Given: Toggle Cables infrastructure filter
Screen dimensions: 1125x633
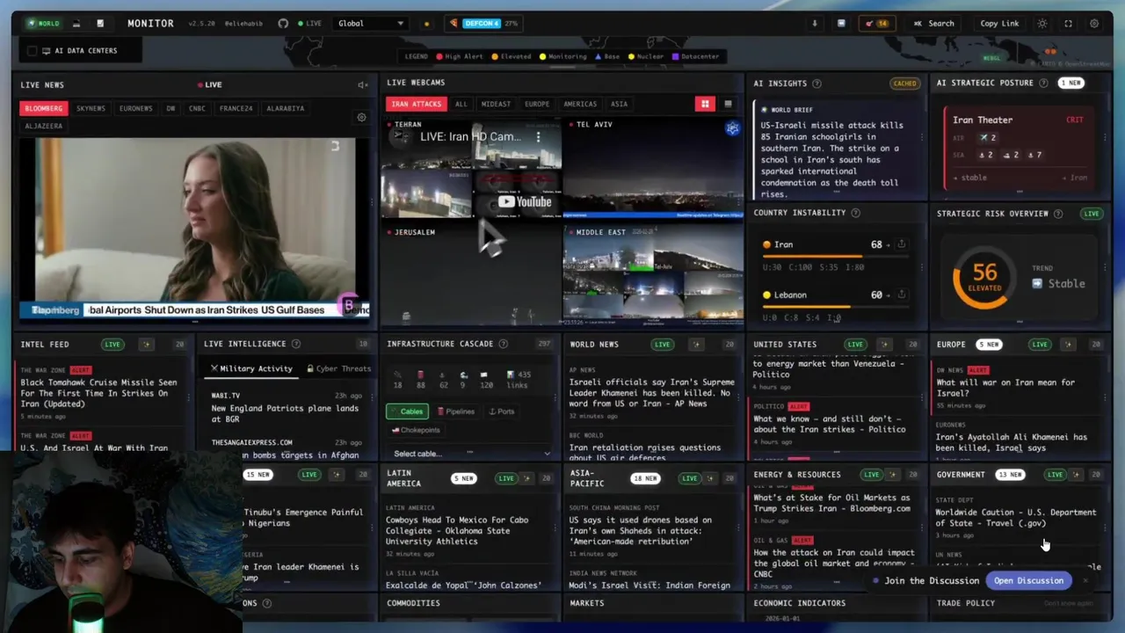Looking at the screenshot, I should pos(406,411).
